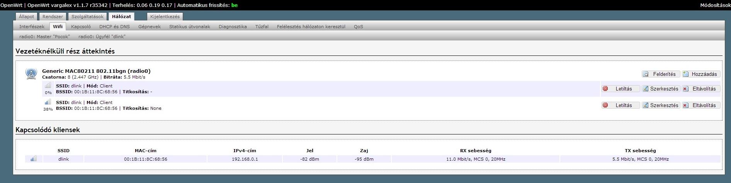Go to Interfészek subtab
Image resolution: width=731 pixels, height=183 pixels.
pos(32,27)
